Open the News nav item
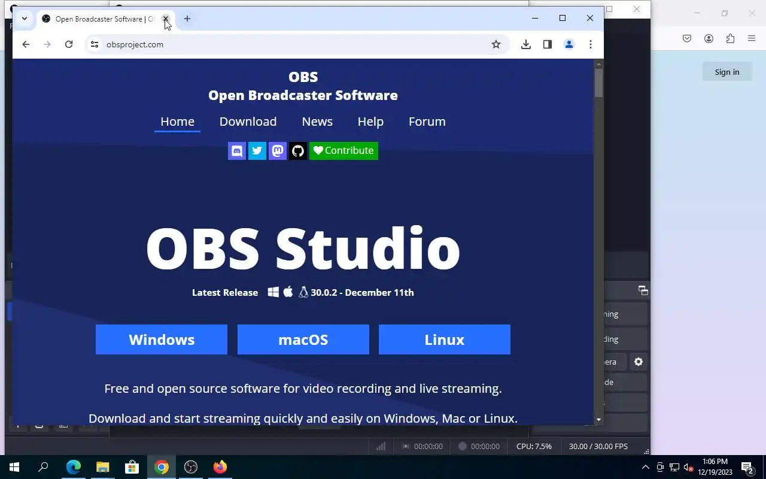This screenshot has width=766, height=479. (317, 122)
